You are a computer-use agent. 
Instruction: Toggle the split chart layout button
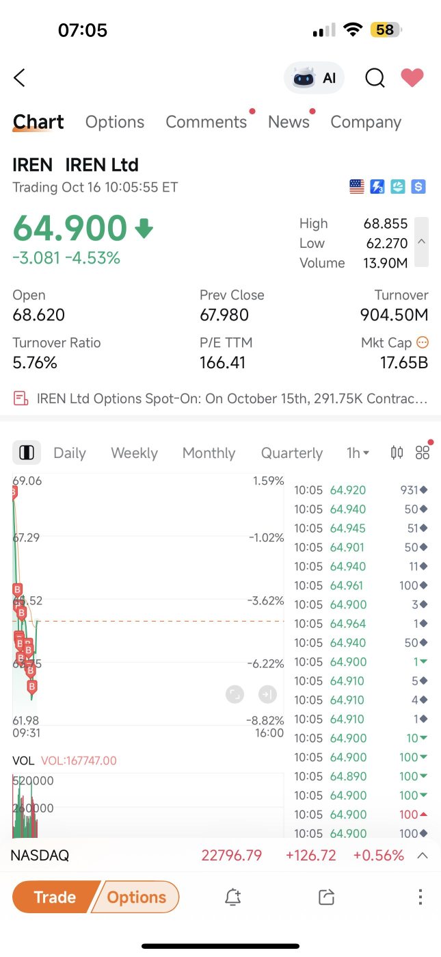click(27, 452)
